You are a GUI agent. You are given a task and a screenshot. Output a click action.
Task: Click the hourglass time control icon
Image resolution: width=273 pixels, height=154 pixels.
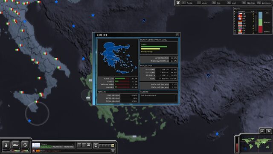coord(96,145)
